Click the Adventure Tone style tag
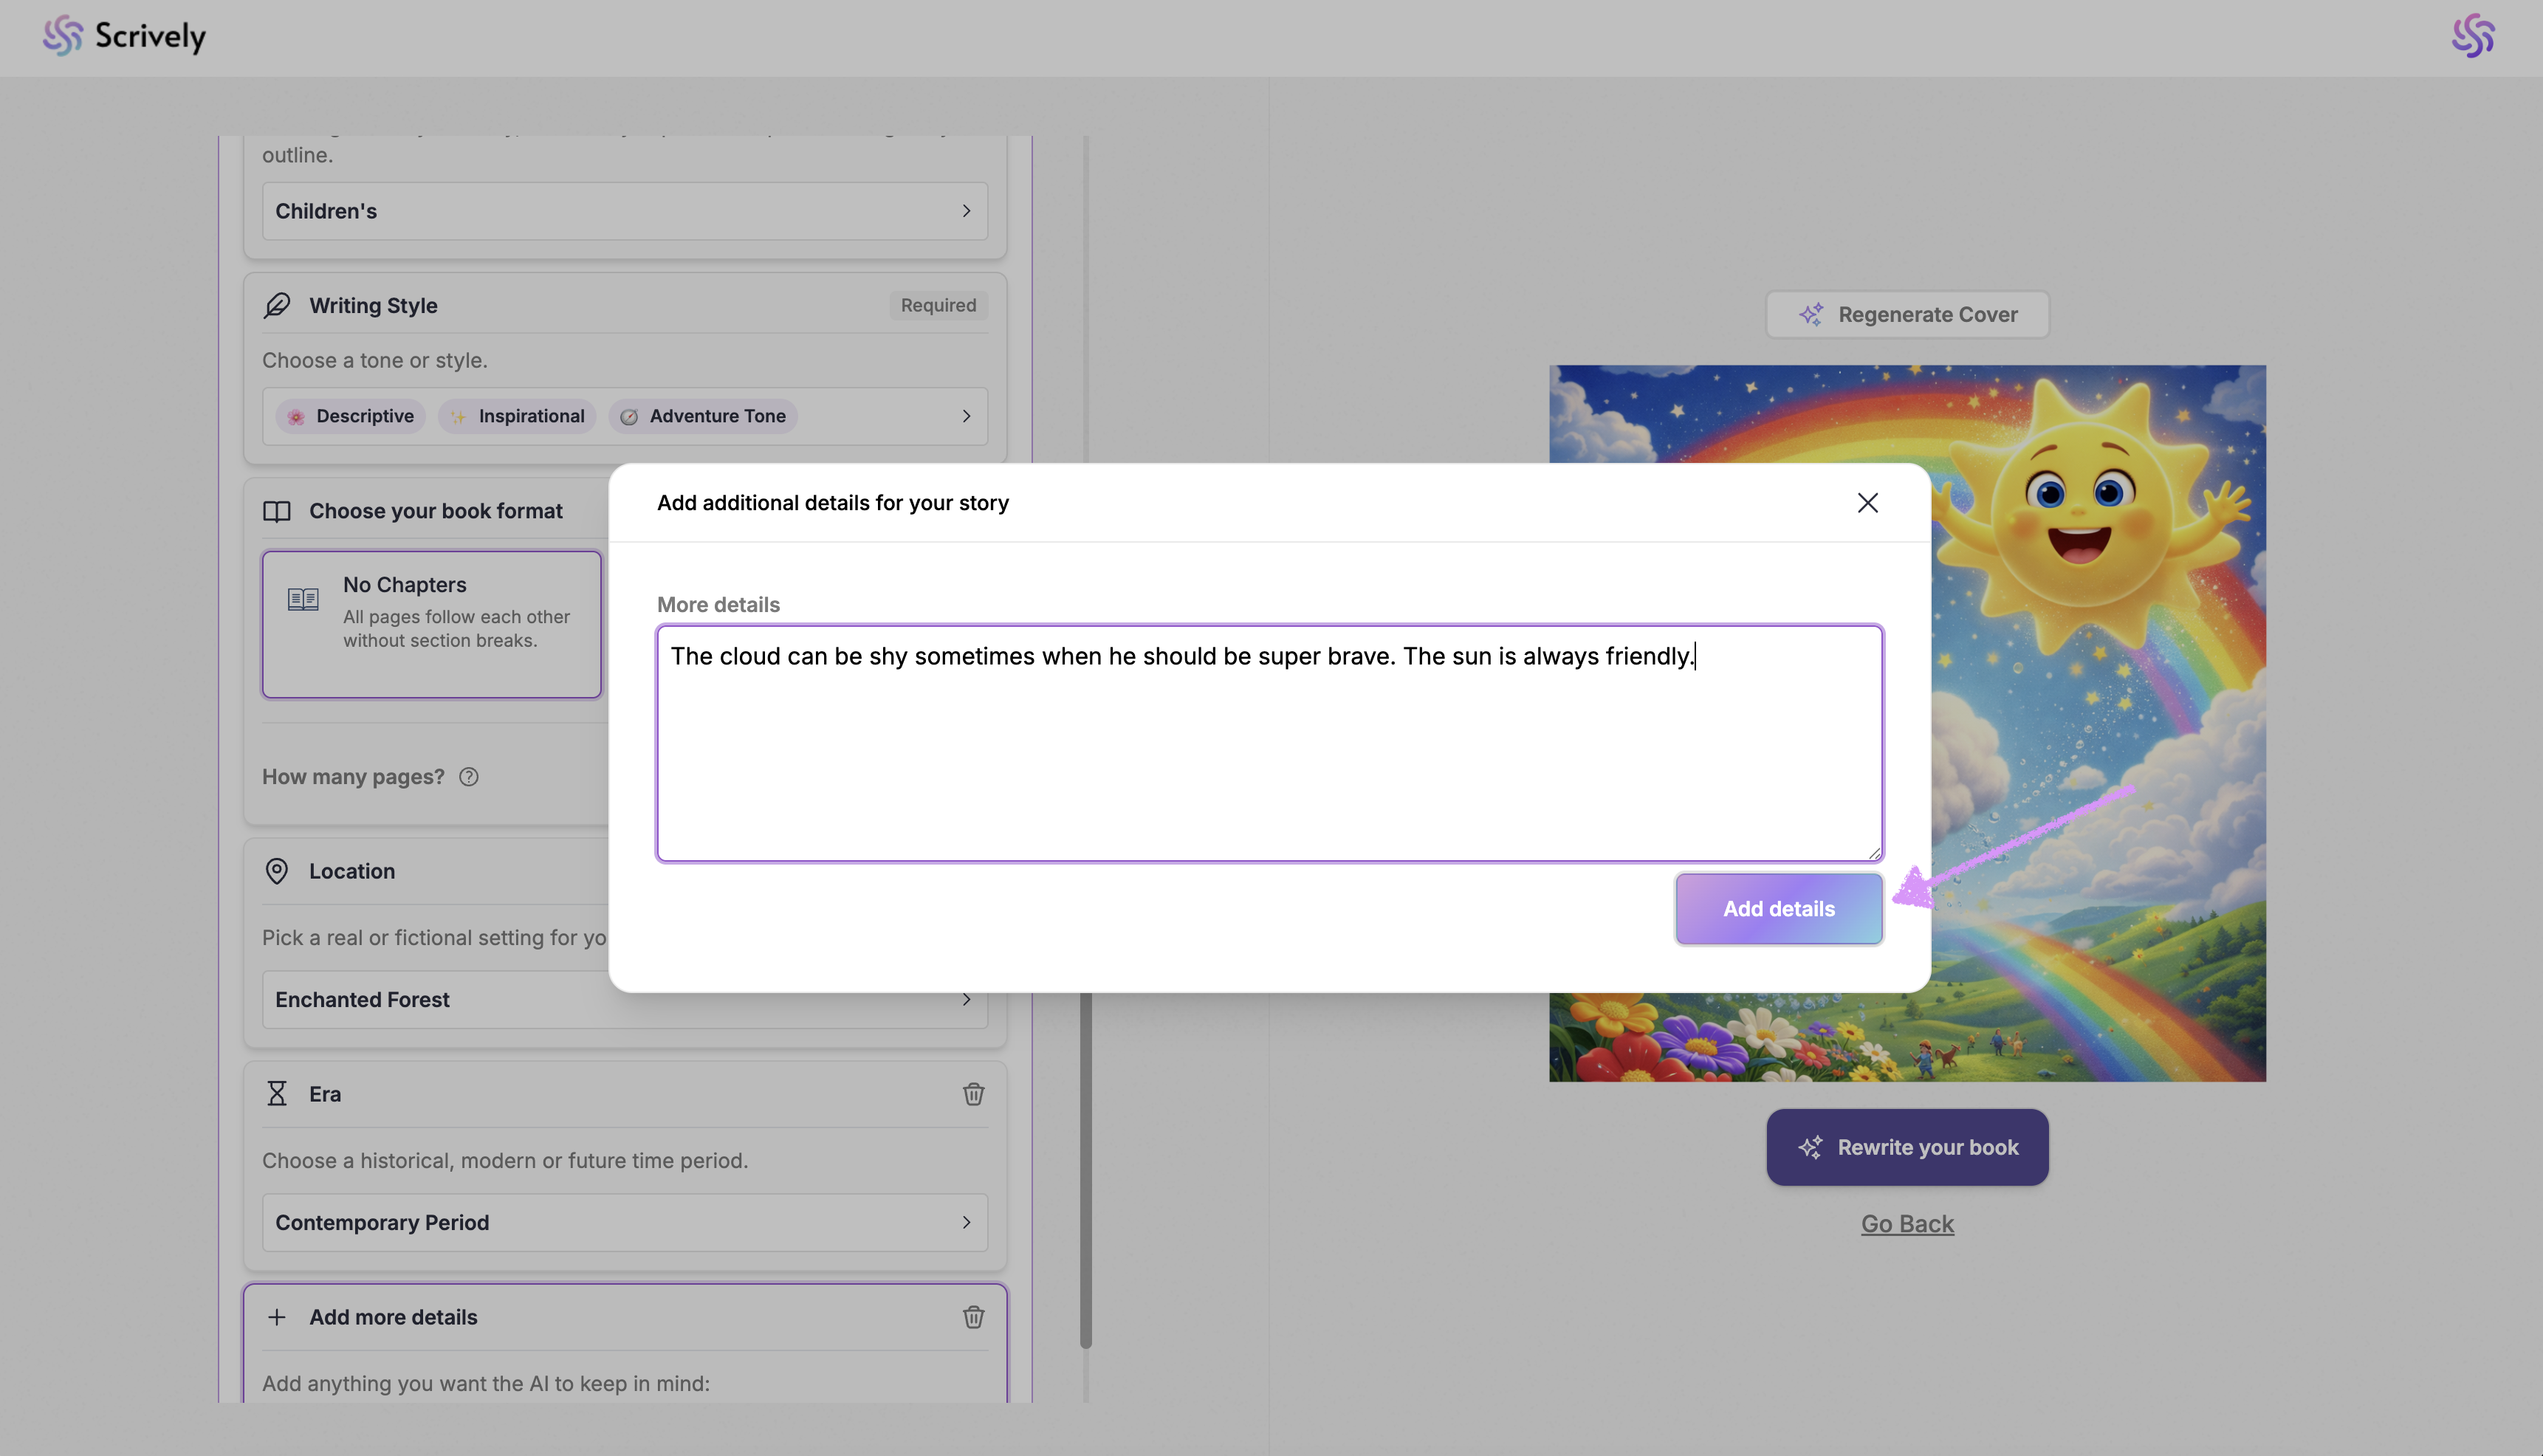Image resolution: width=2543 pixels, height=1456 pixels. click(x=703, y=416)
